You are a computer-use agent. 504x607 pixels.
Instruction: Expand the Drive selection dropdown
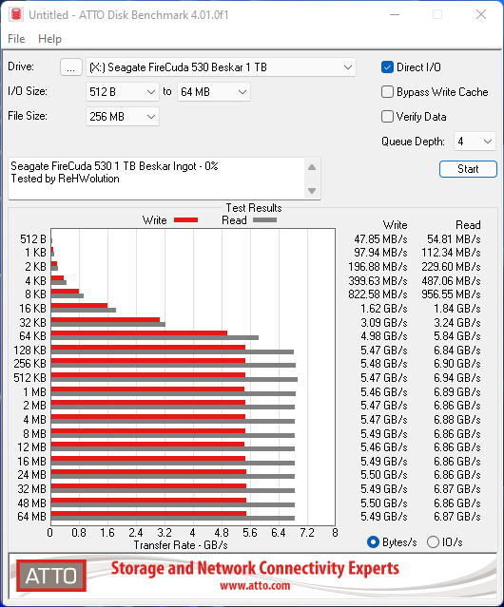(x=221, y=67)
